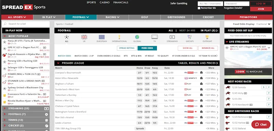274x131 pixels.
Task: Open the Racing dropdown menu
Action: tap(113, 17)
